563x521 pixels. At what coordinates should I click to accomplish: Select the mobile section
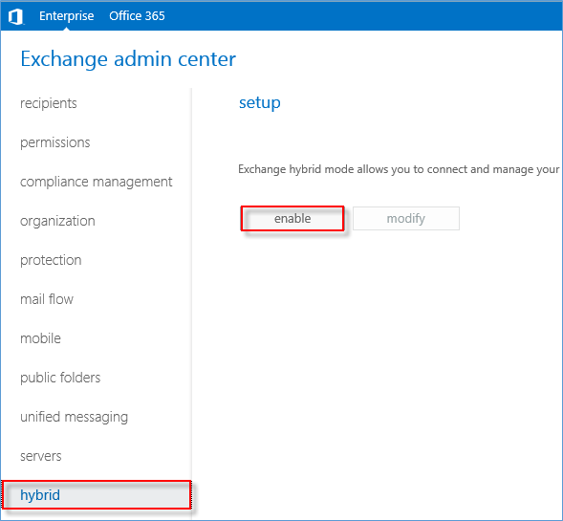click(x=40, y=338)
